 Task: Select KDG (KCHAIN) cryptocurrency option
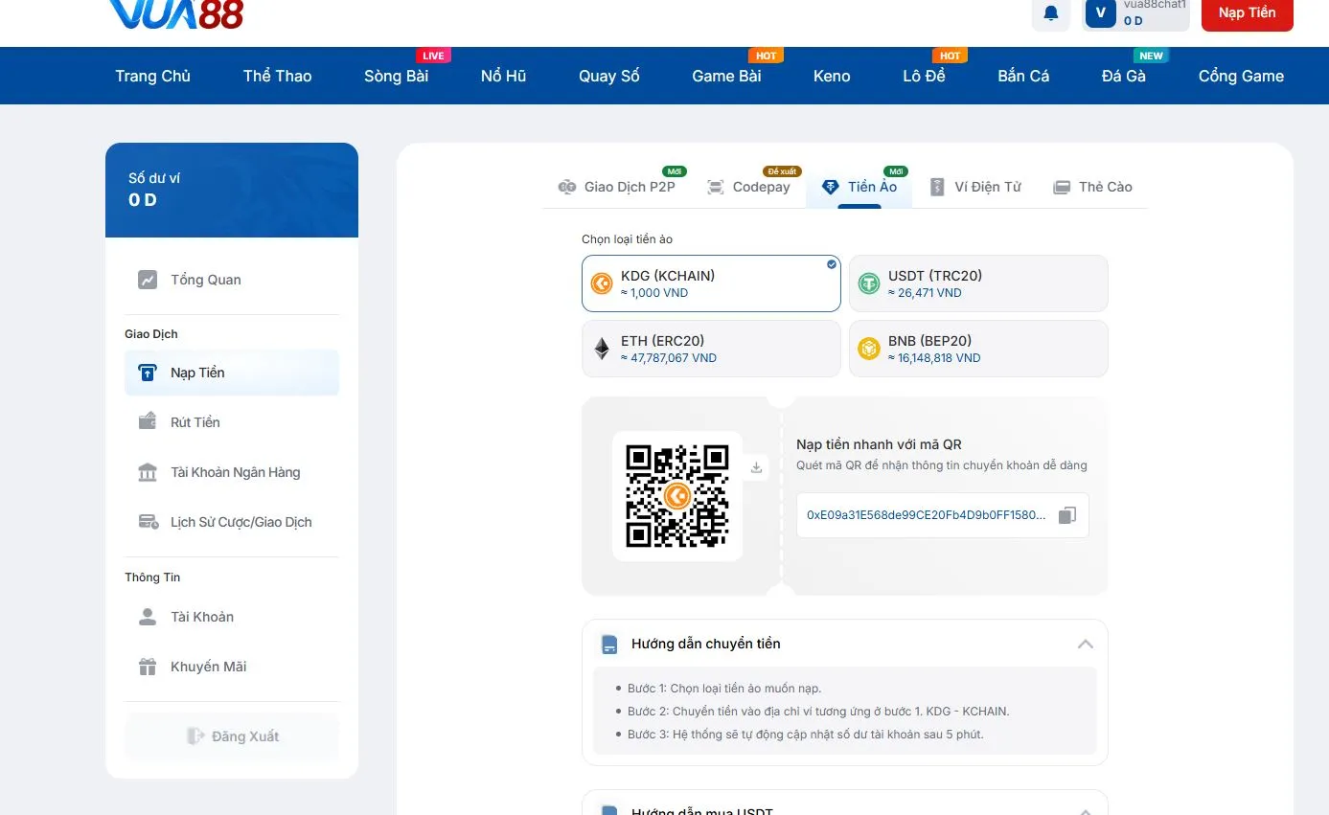point(710,283)
